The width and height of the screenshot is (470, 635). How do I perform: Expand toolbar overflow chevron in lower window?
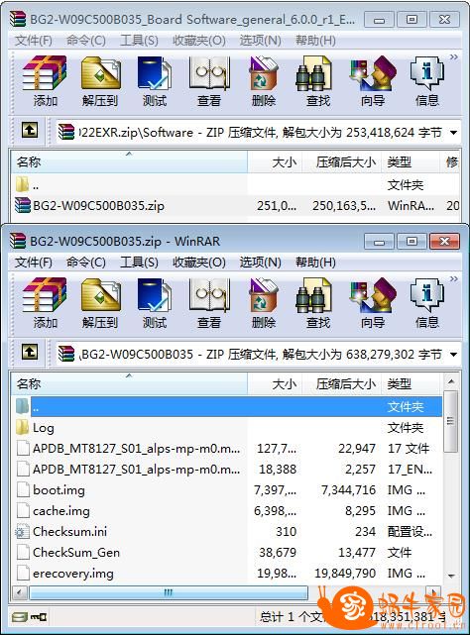pyautogui.click(x=454, y=279)
